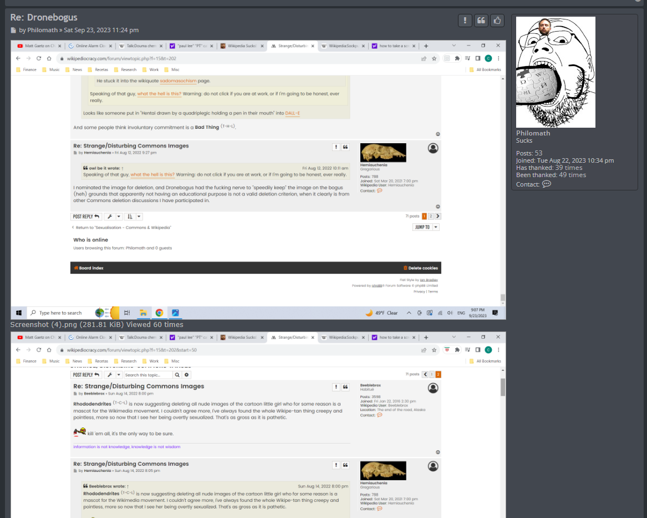In the first screenshot, open the JUMP TO dropdown
Screen dimensions: 647x518
(x=425, y=227)
